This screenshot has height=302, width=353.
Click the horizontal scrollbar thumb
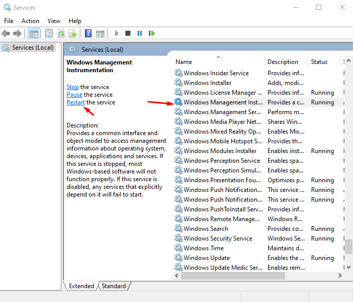coord(233,275)
